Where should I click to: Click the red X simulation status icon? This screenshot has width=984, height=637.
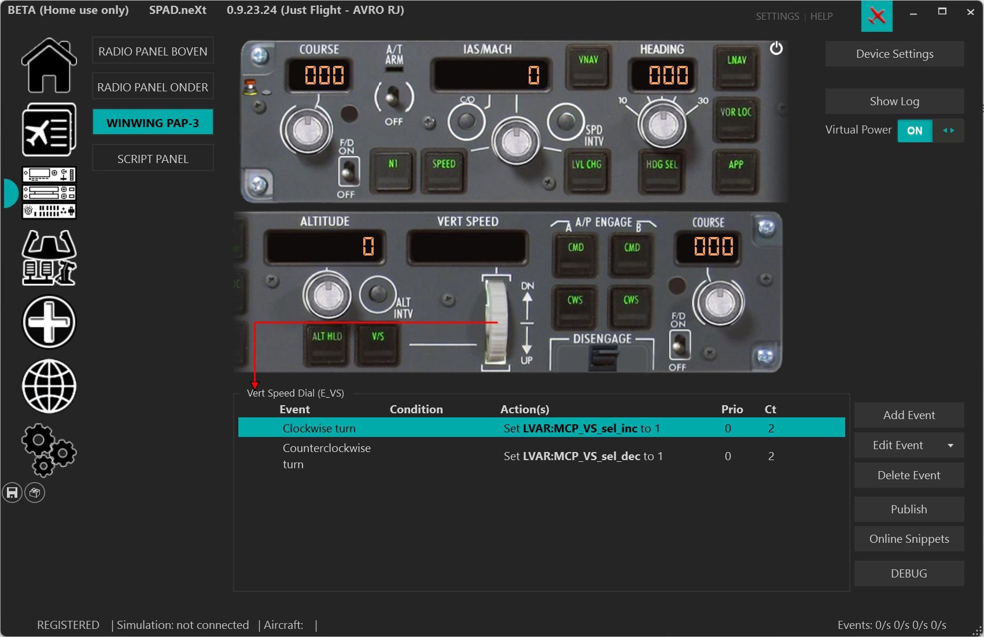tap(877, 16)
